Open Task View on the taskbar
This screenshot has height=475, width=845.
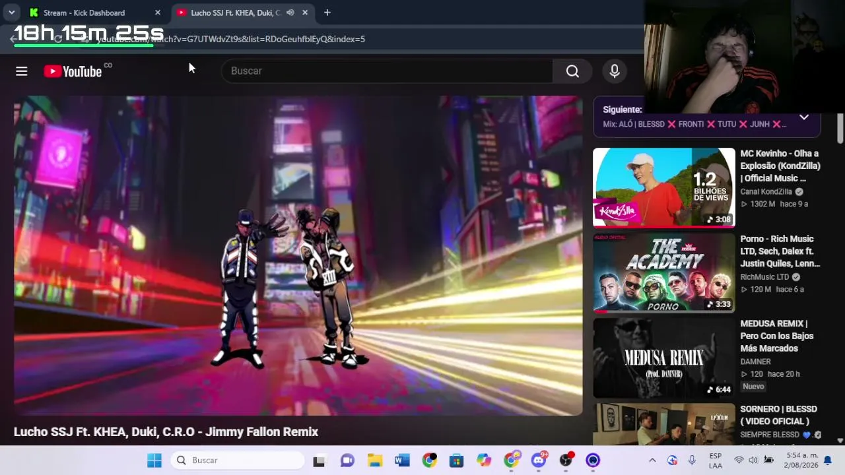click(x=319, y=460)
